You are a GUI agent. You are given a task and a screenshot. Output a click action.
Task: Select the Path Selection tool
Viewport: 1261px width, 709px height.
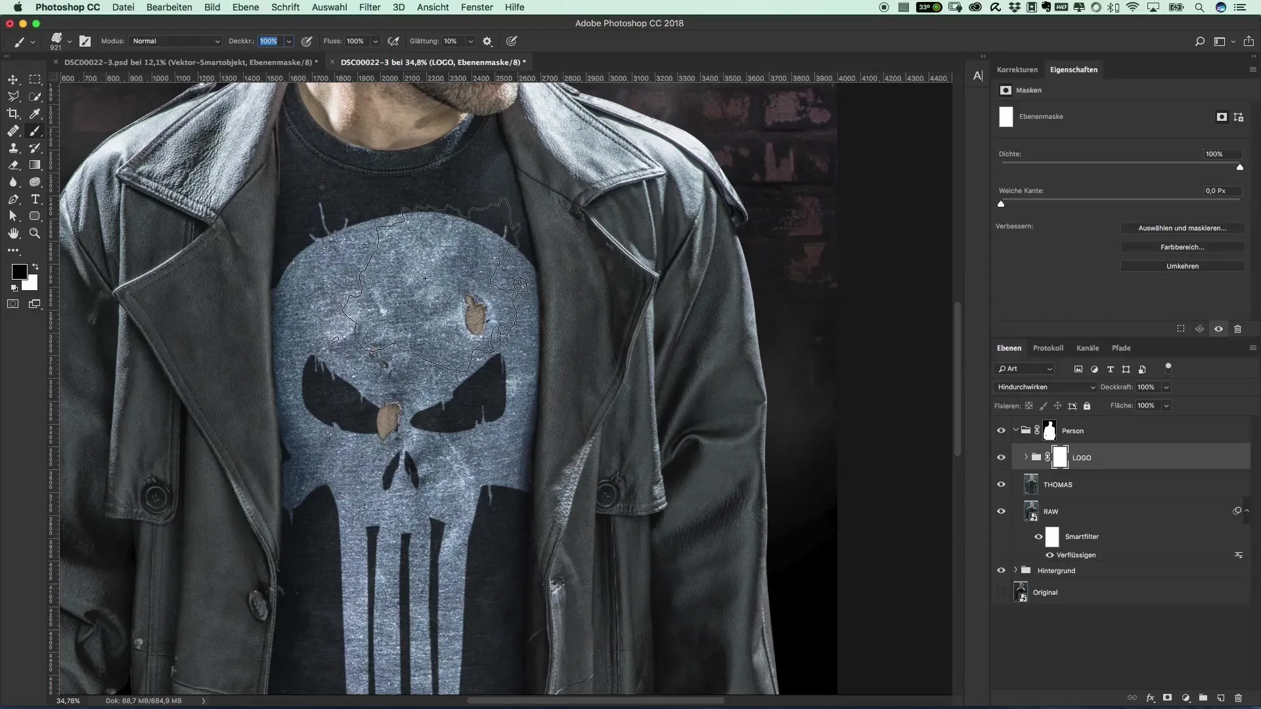(13, 216)
